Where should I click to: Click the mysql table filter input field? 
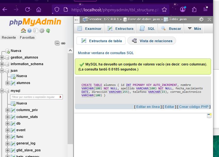[33, 97]
